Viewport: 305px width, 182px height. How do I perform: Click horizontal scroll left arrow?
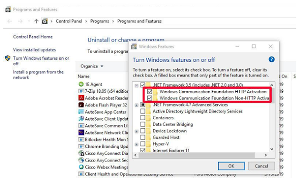pyautogui.click(x=135, y=155)
